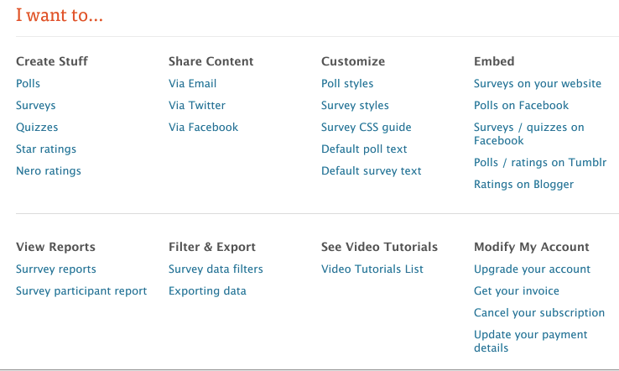Open Surveys on your website
619x371 pixels.
coord(538,84)
